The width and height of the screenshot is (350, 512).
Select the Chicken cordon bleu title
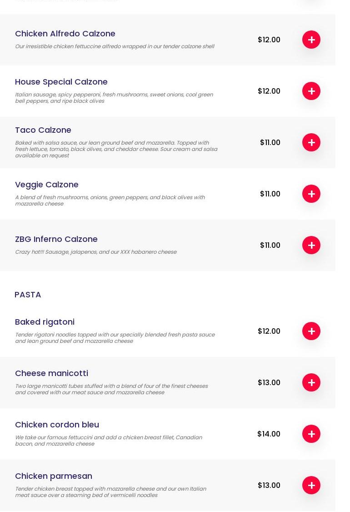pyautogui.click(x=57, y=425)
